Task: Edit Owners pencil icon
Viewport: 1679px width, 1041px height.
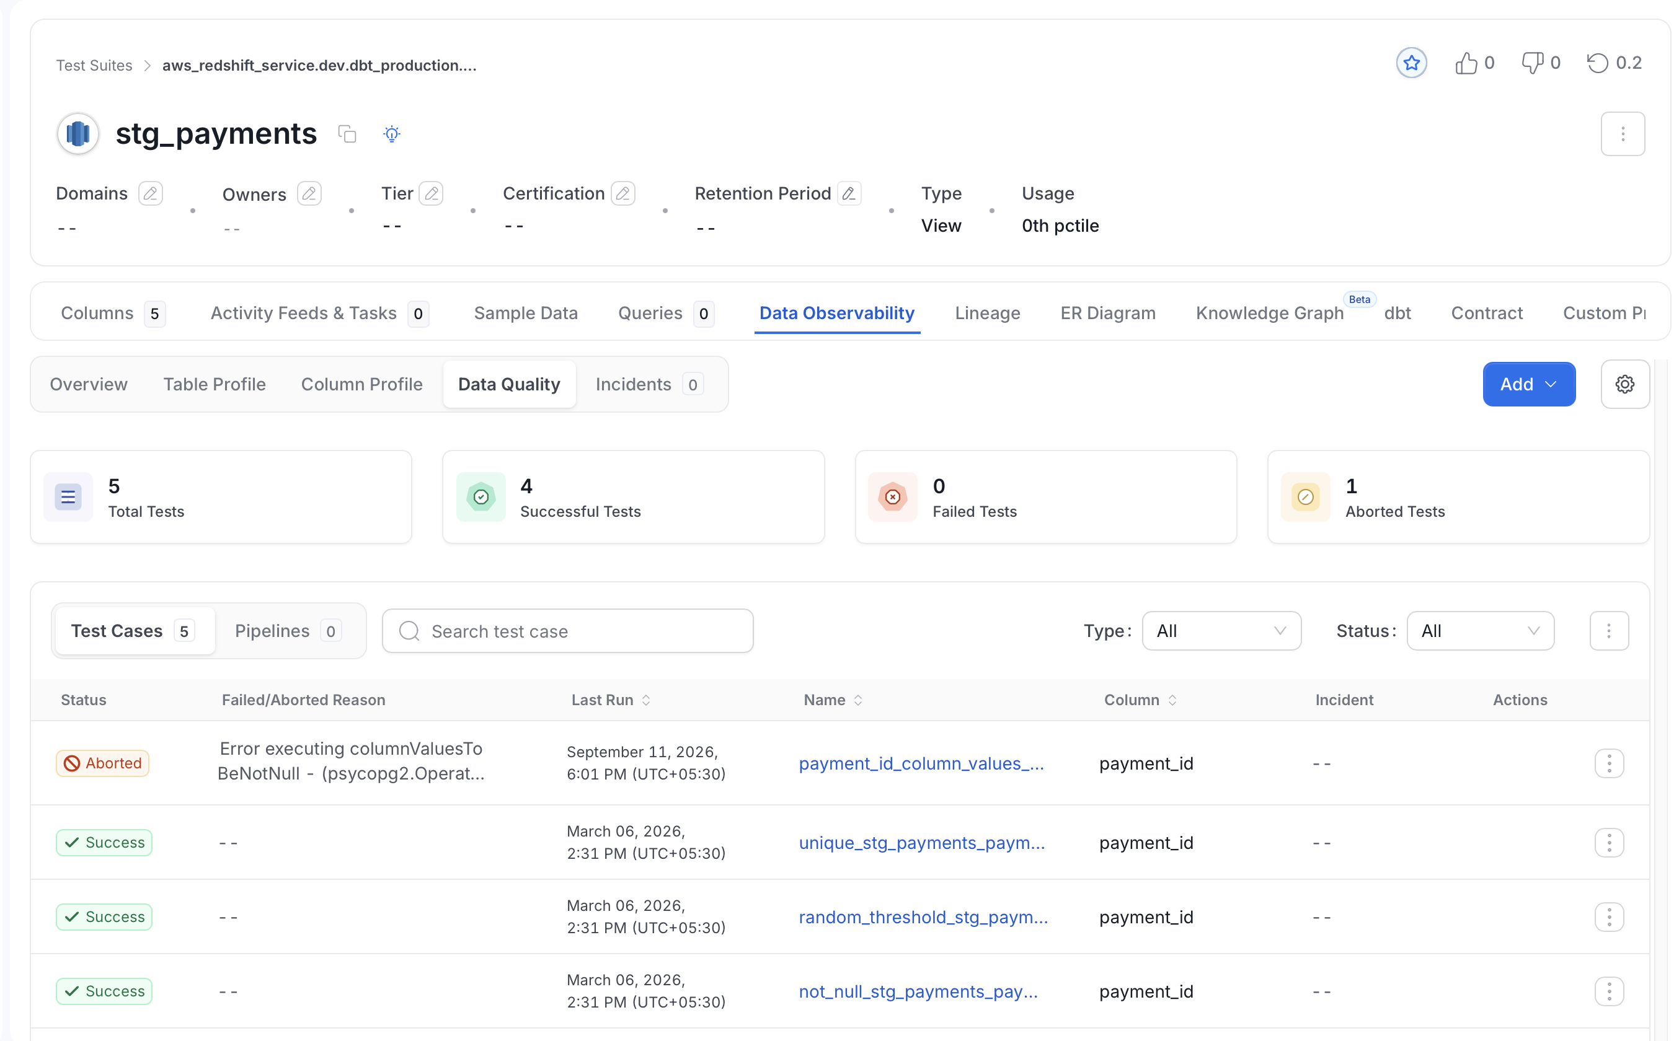Action: tap(309, 193)
